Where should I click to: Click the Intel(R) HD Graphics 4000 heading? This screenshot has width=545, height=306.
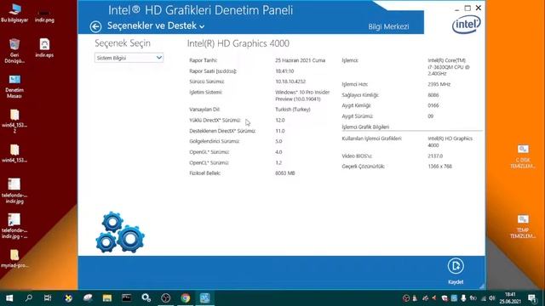point(238,43)
